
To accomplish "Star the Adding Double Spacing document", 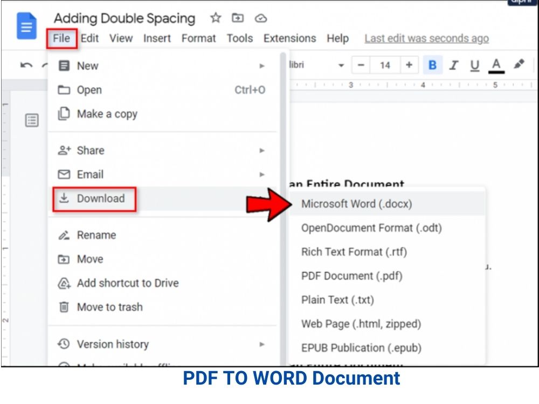I will click(216, 18).
